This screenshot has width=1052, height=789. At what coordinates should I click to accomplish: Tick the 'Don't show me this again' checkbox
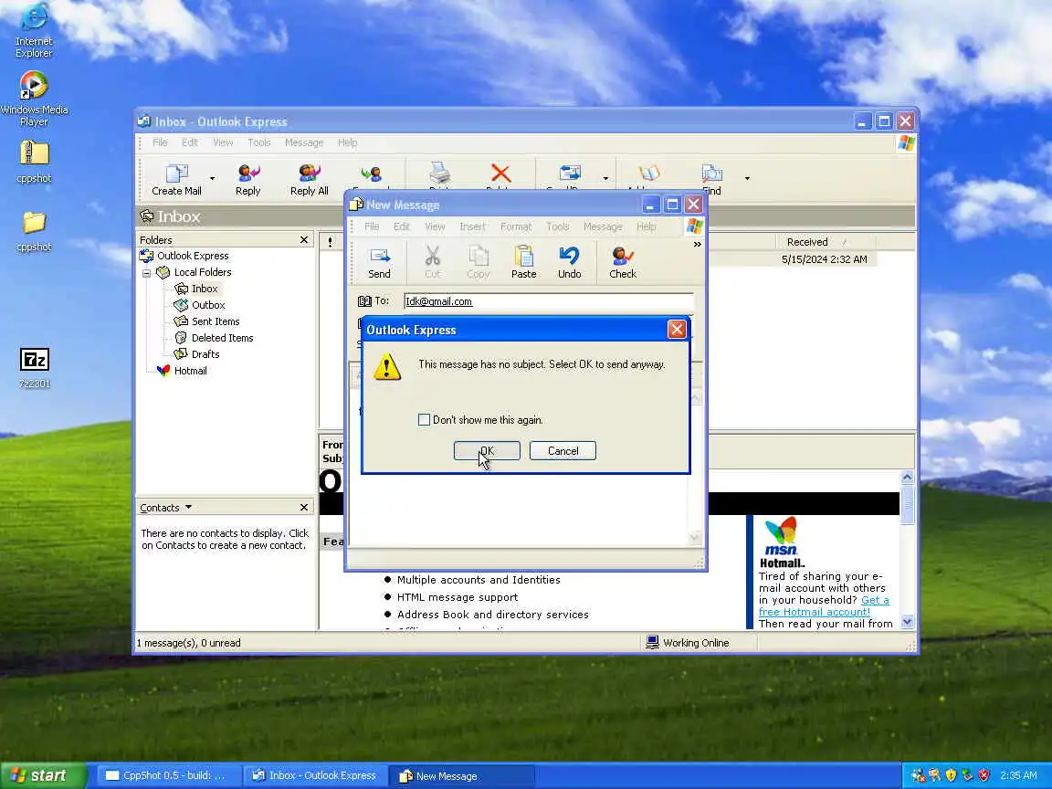424,420
